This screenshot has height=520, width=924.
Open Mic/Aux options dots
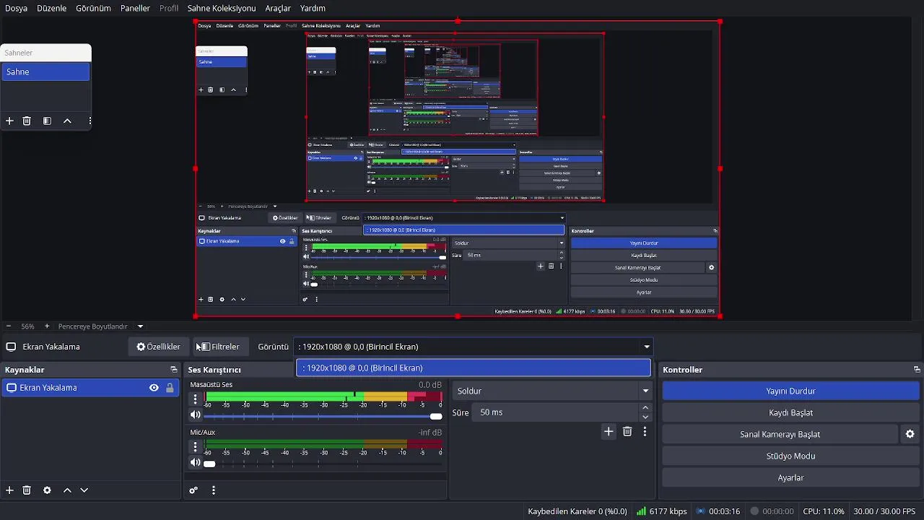(195, 446)
